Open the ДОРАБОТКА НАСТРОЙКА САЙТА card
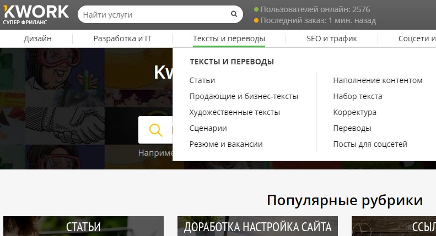436x236 pixels. pyautogui.click(x=257, y=226)
